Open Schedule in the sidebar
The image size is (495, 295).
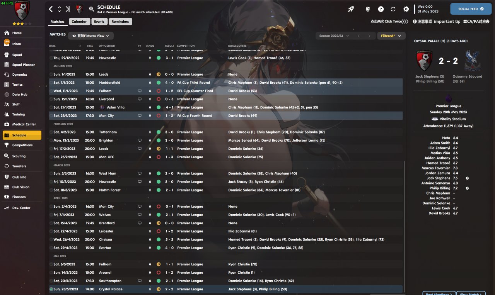22,135
